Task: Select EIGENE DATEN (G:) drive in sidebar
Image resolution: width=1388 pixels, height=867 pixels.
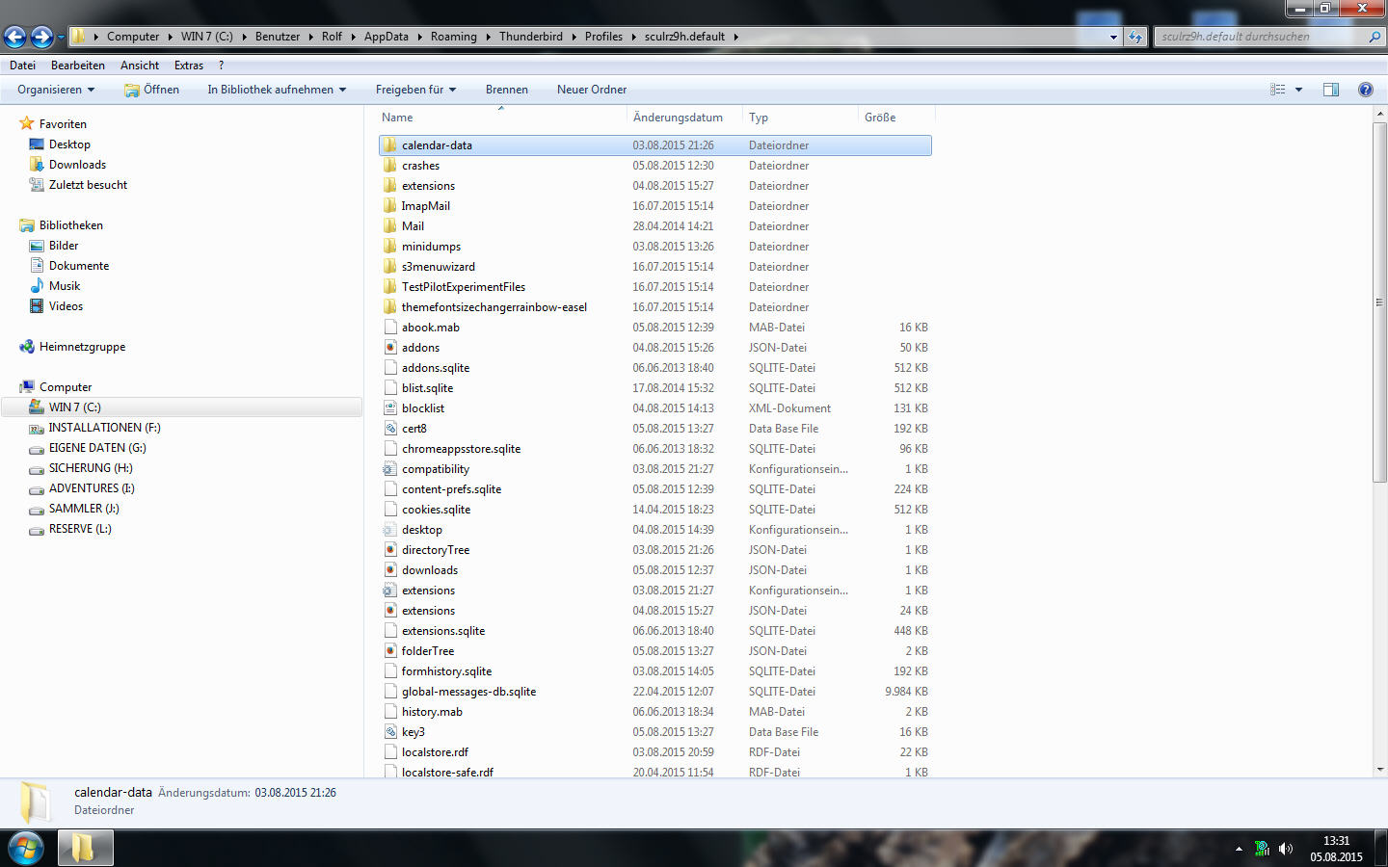Action: (97, 448)
